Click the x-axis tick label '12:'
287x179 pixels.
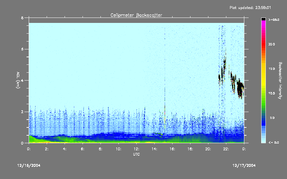136,149
